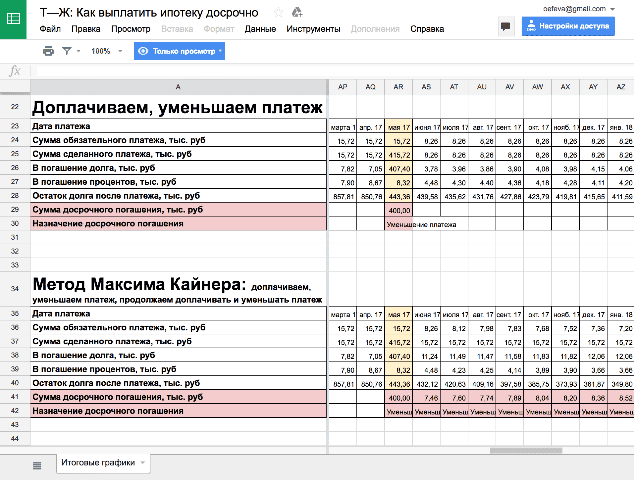Viewport: 634px width, 480px height.
Task: Click the fx formula icon
Action: click(x=15, y=71)
